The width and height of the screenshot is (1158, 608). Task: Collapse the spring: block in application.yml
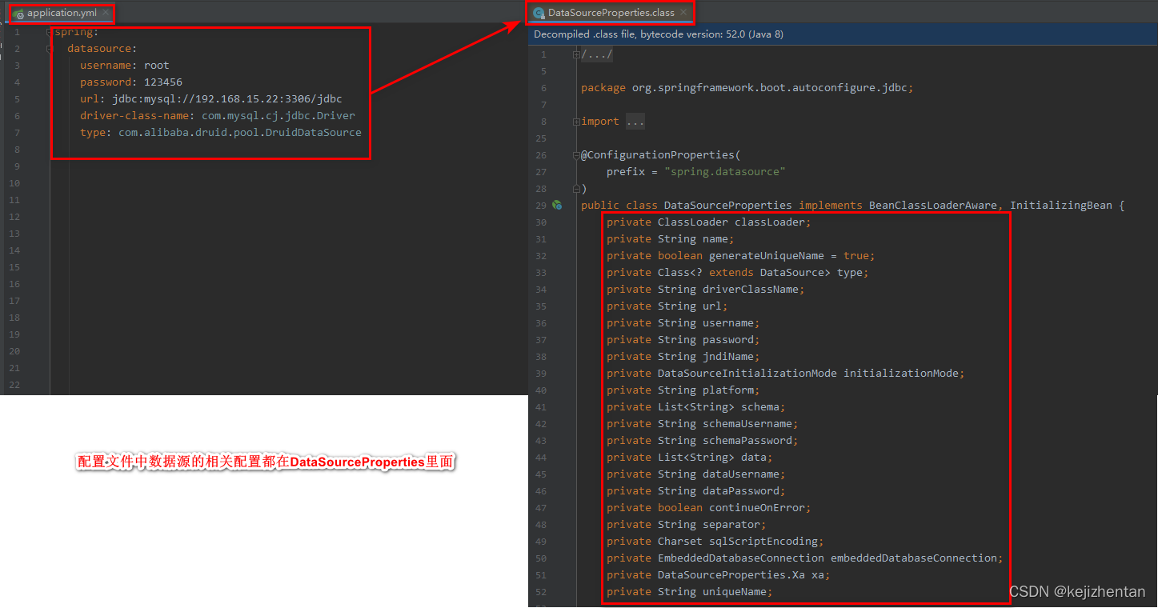pos(49,32)
